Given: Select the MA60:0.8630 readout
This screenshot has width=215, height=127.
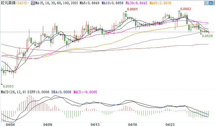Looking at the screenshot, I should 160,3.
